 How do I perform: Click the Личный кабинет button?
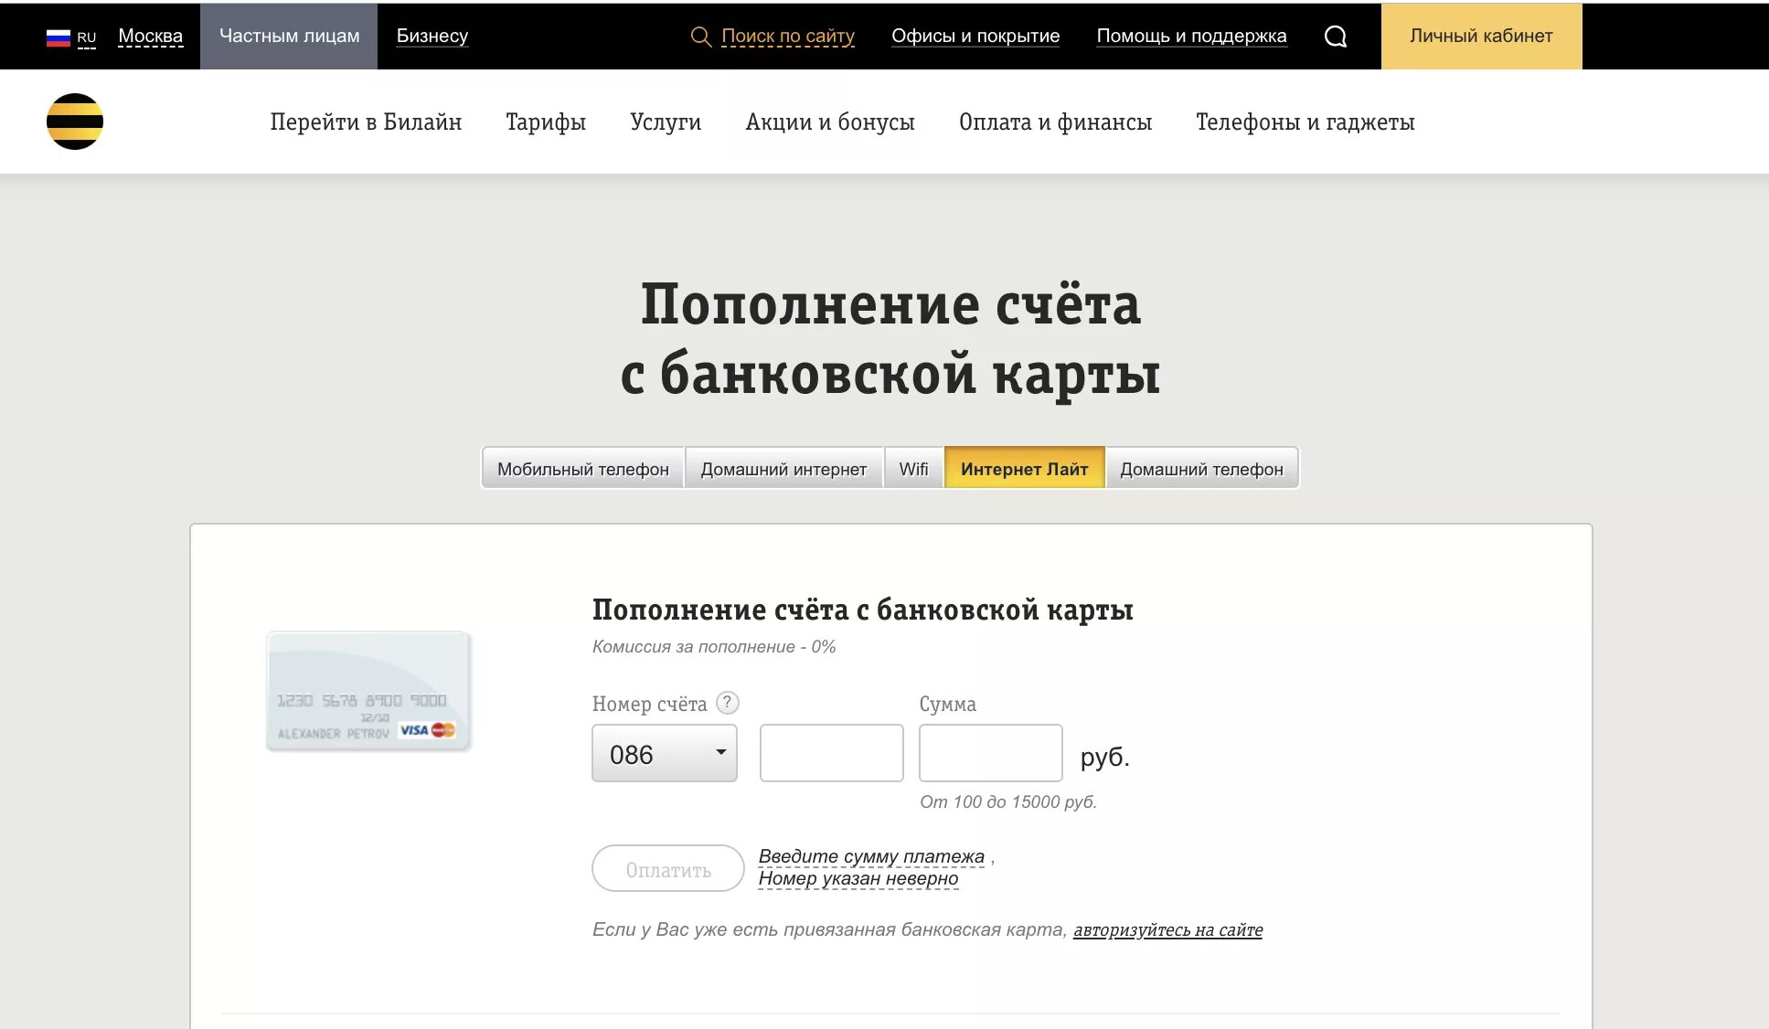point(1481,36)
